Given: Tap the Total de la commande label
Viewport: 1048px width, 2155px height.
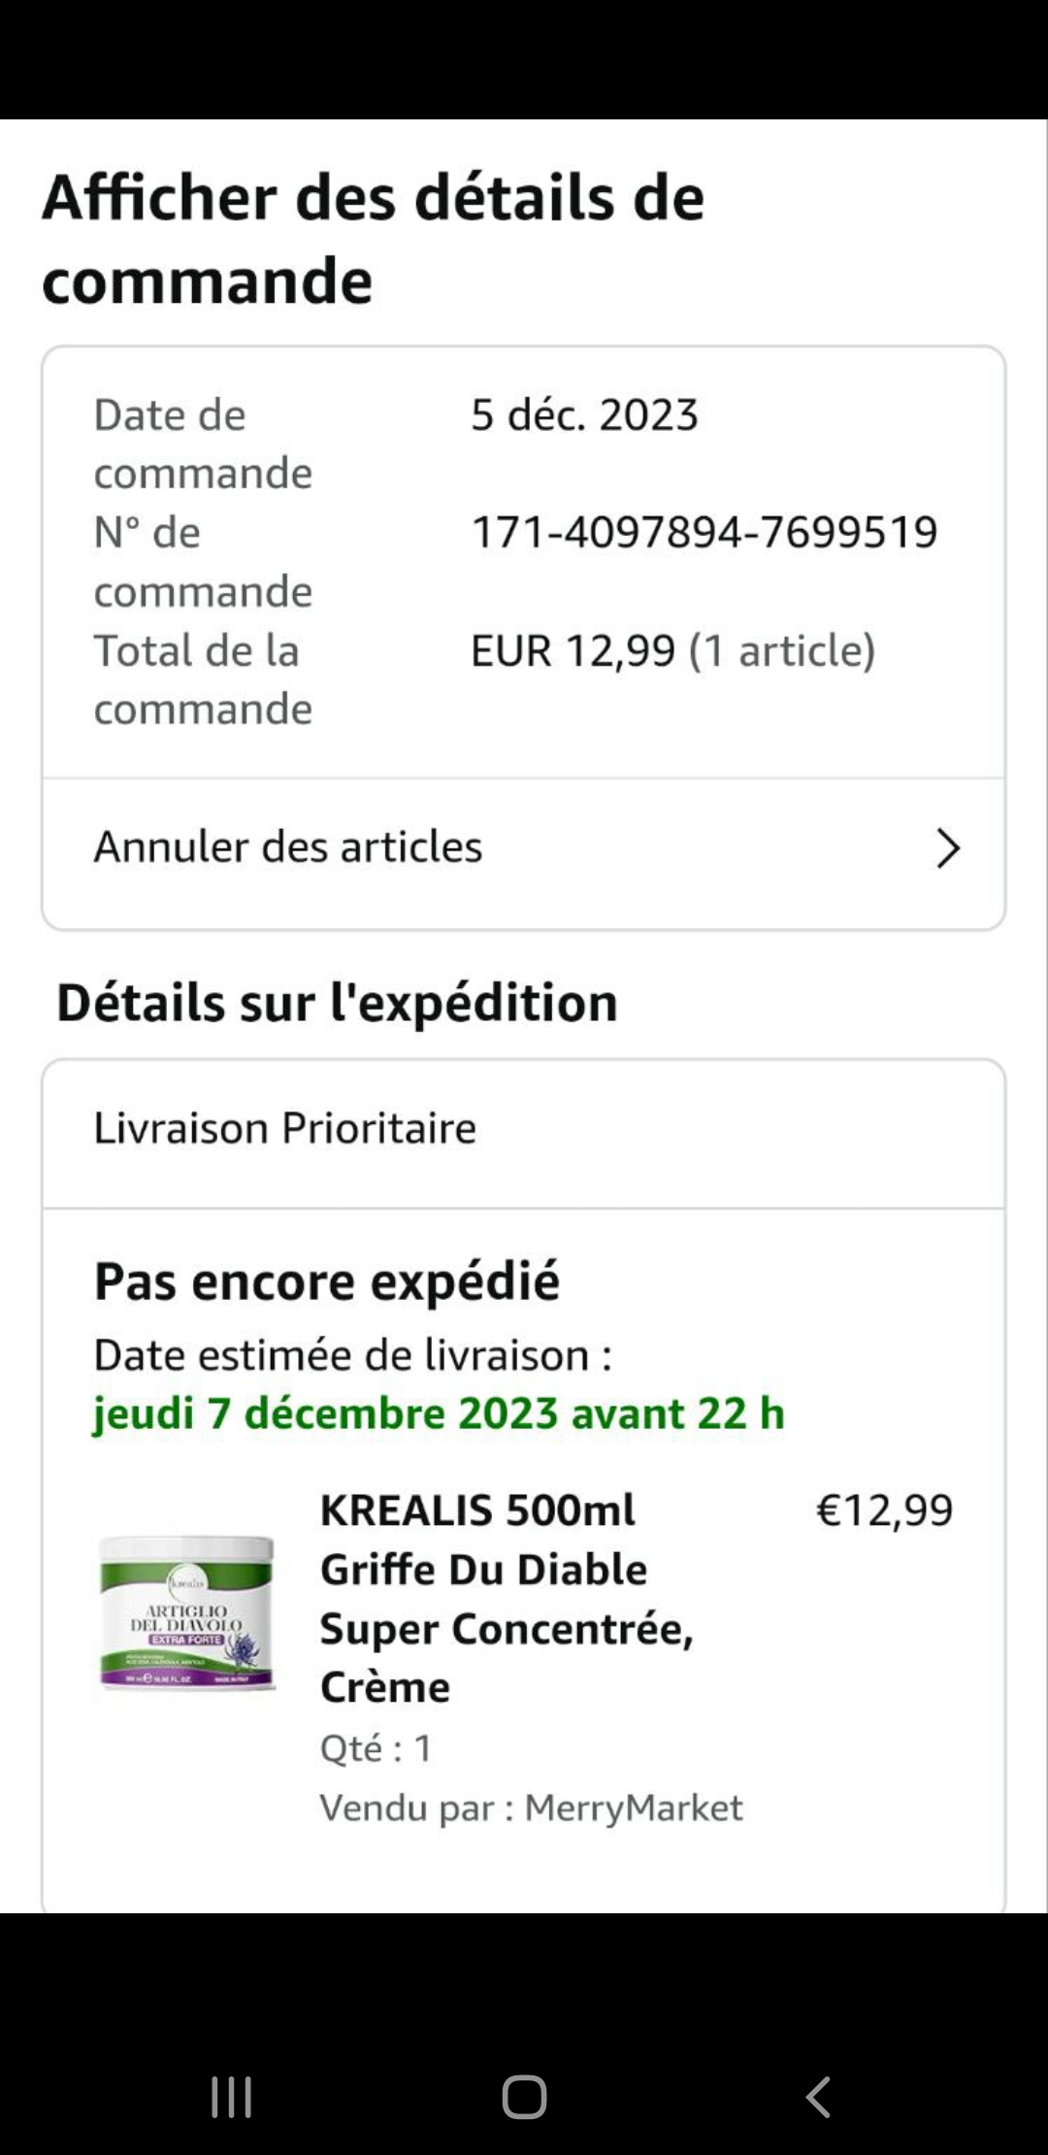Looking at the screenshot, I should coord(203,680).
